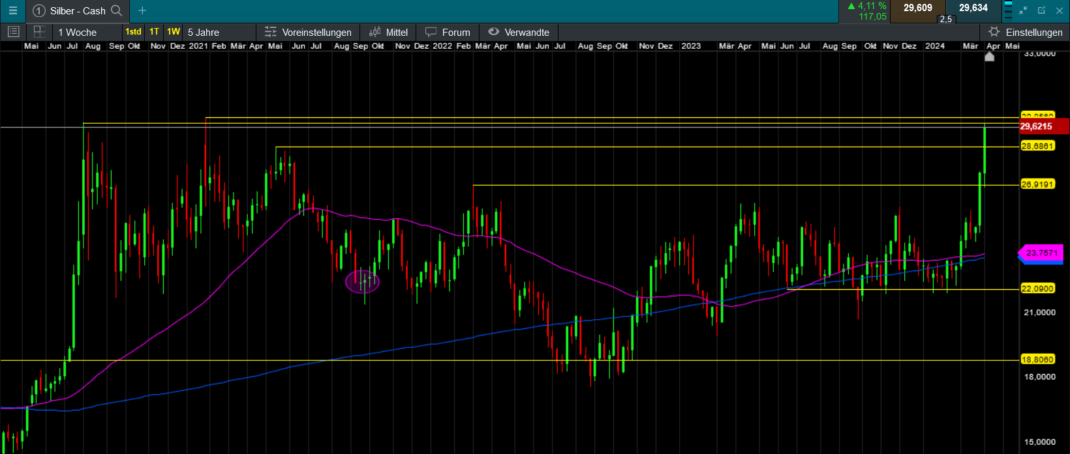
Task: Click the grey house marker near Apr
Action: tap(990, 57)
